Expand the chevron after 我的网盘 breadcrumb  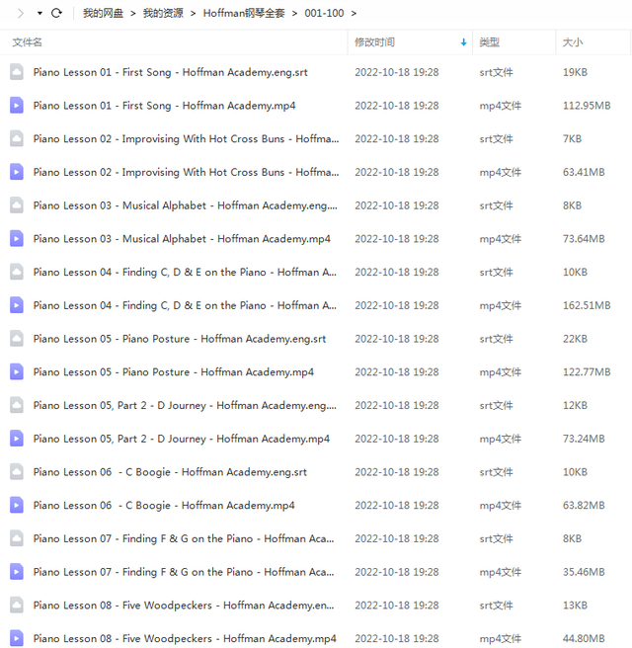pos(133,14)
